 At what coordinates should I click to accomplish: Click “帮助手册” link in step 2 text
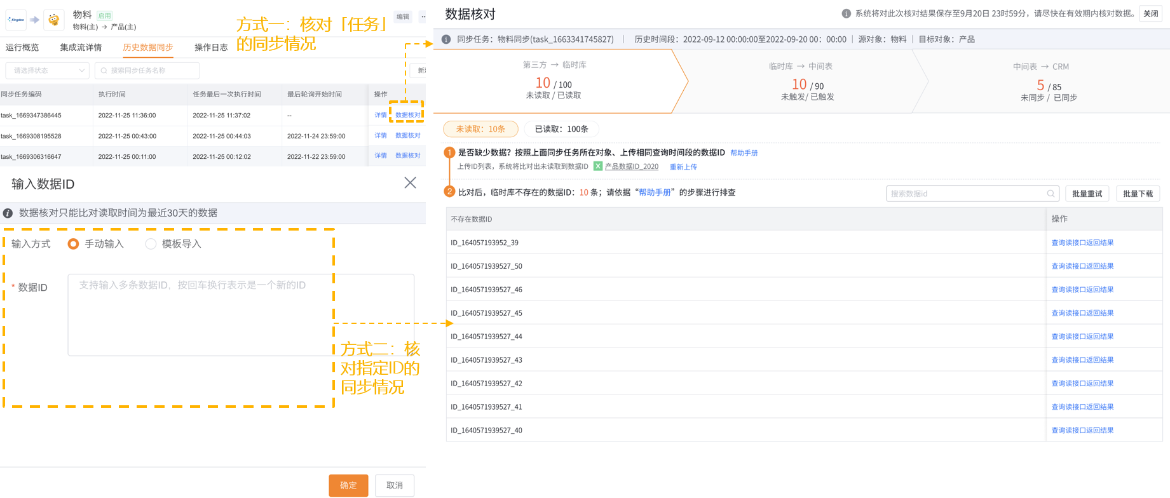pos(655,192)
